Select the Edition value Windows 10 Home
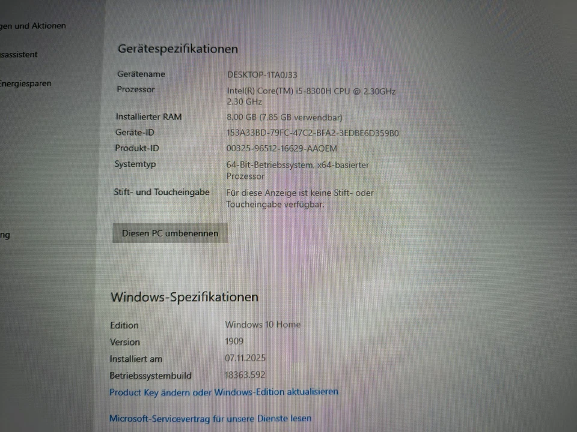Viewport: 577px width, 432px height. click(263, 325)
